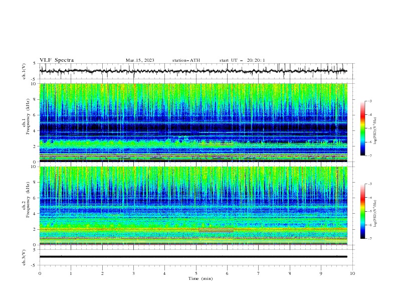Click time axis tick label '10'
The width and height of the screenshot is (397, 307).
tap(352, 273)
